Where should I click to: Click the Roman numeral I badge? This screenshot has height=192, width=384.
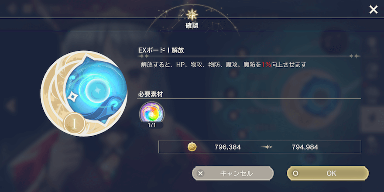tap(75, 124)
